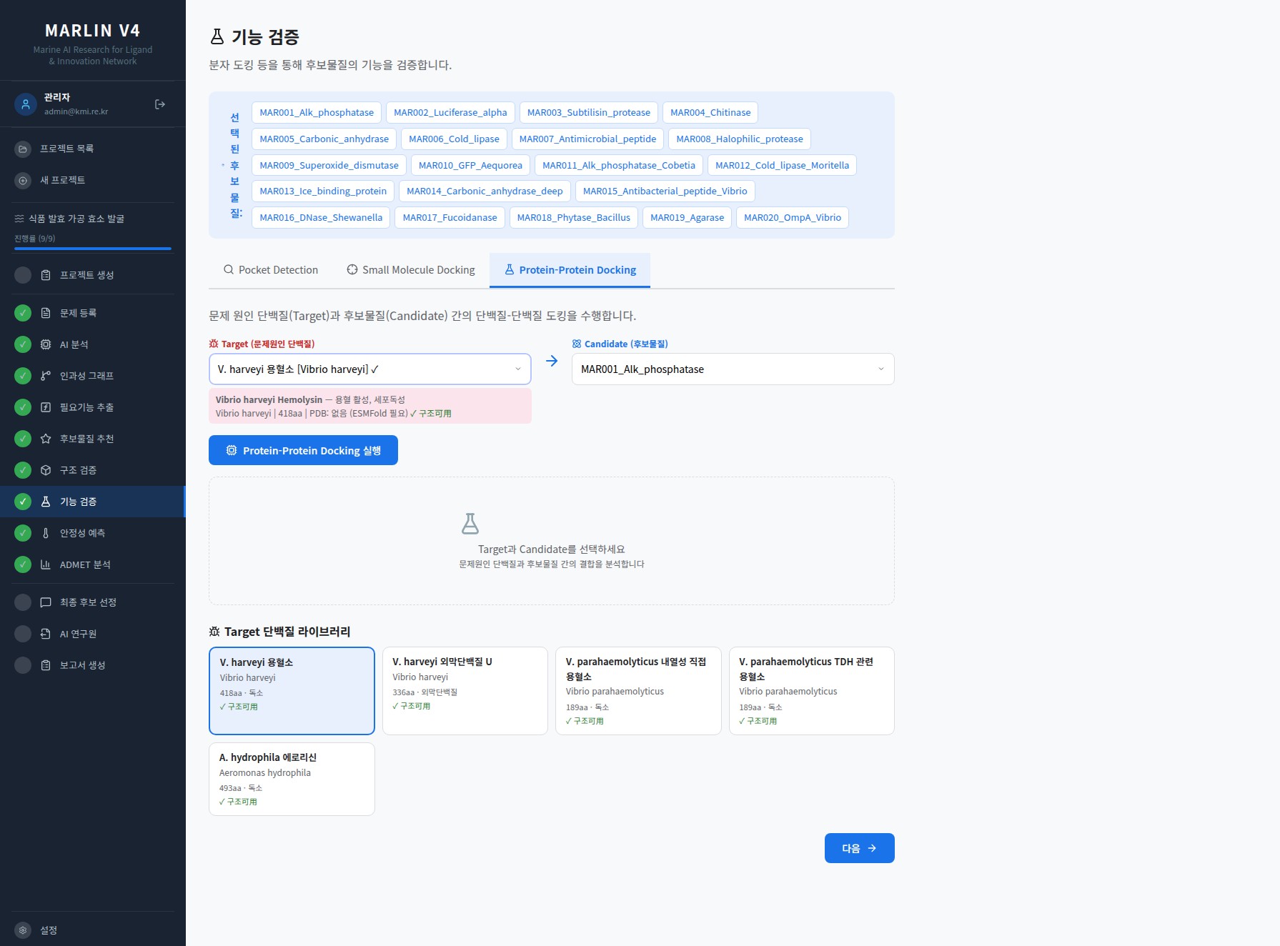Click the 최종 후보 선정 chat icon
The height and width of the screenshot is (946, 1280).
[46, 602]
